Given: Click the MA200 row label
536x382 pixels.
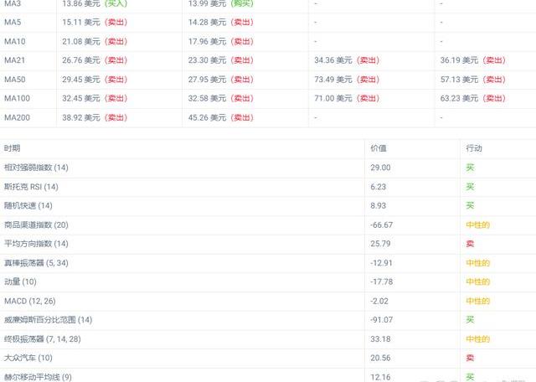Looking at the screenshot, I should click(16, 117).
